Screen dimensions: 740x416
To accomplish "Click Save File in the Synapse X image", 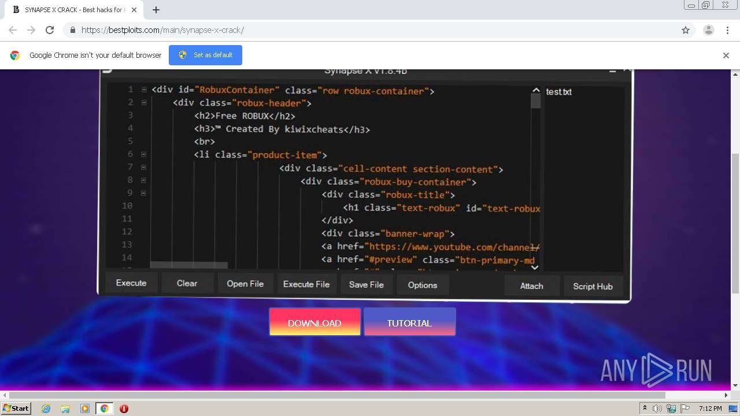I will [367, 285].
